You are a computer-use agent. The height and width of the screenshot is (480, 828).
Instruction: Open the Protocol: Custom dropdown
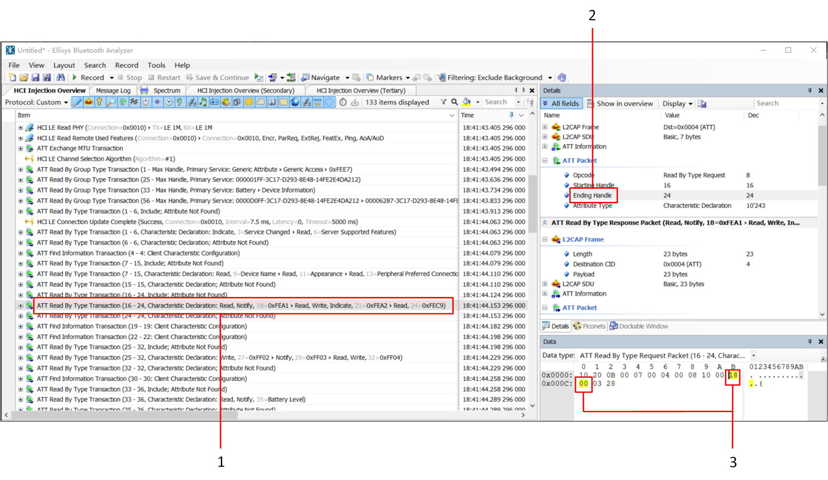[x=37, y=102]
